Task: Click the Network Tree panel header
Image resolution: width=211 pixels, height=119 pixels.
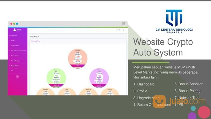Action: click(x=36, y=41)
